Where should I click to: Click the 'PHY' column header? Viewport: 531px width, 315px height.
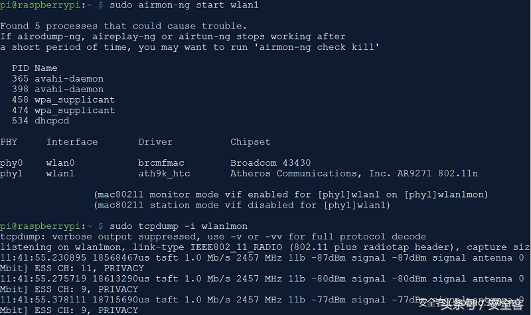(9, 142)
